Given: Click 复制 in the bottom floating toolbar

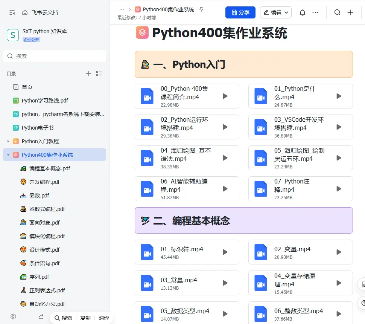Looking at the screenshot, I should [x=85, y=318].
